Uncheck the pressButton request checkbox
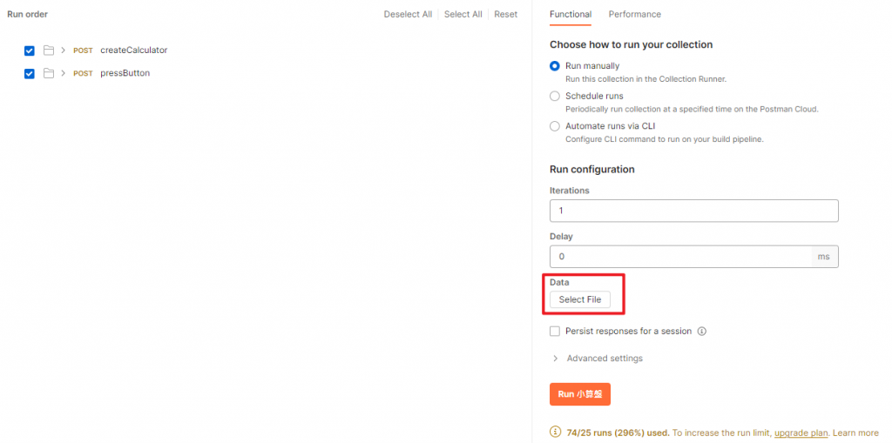Image resolution: width=892 pixels, height=443 pixels. pyautogui.click(x=30, y=74)
